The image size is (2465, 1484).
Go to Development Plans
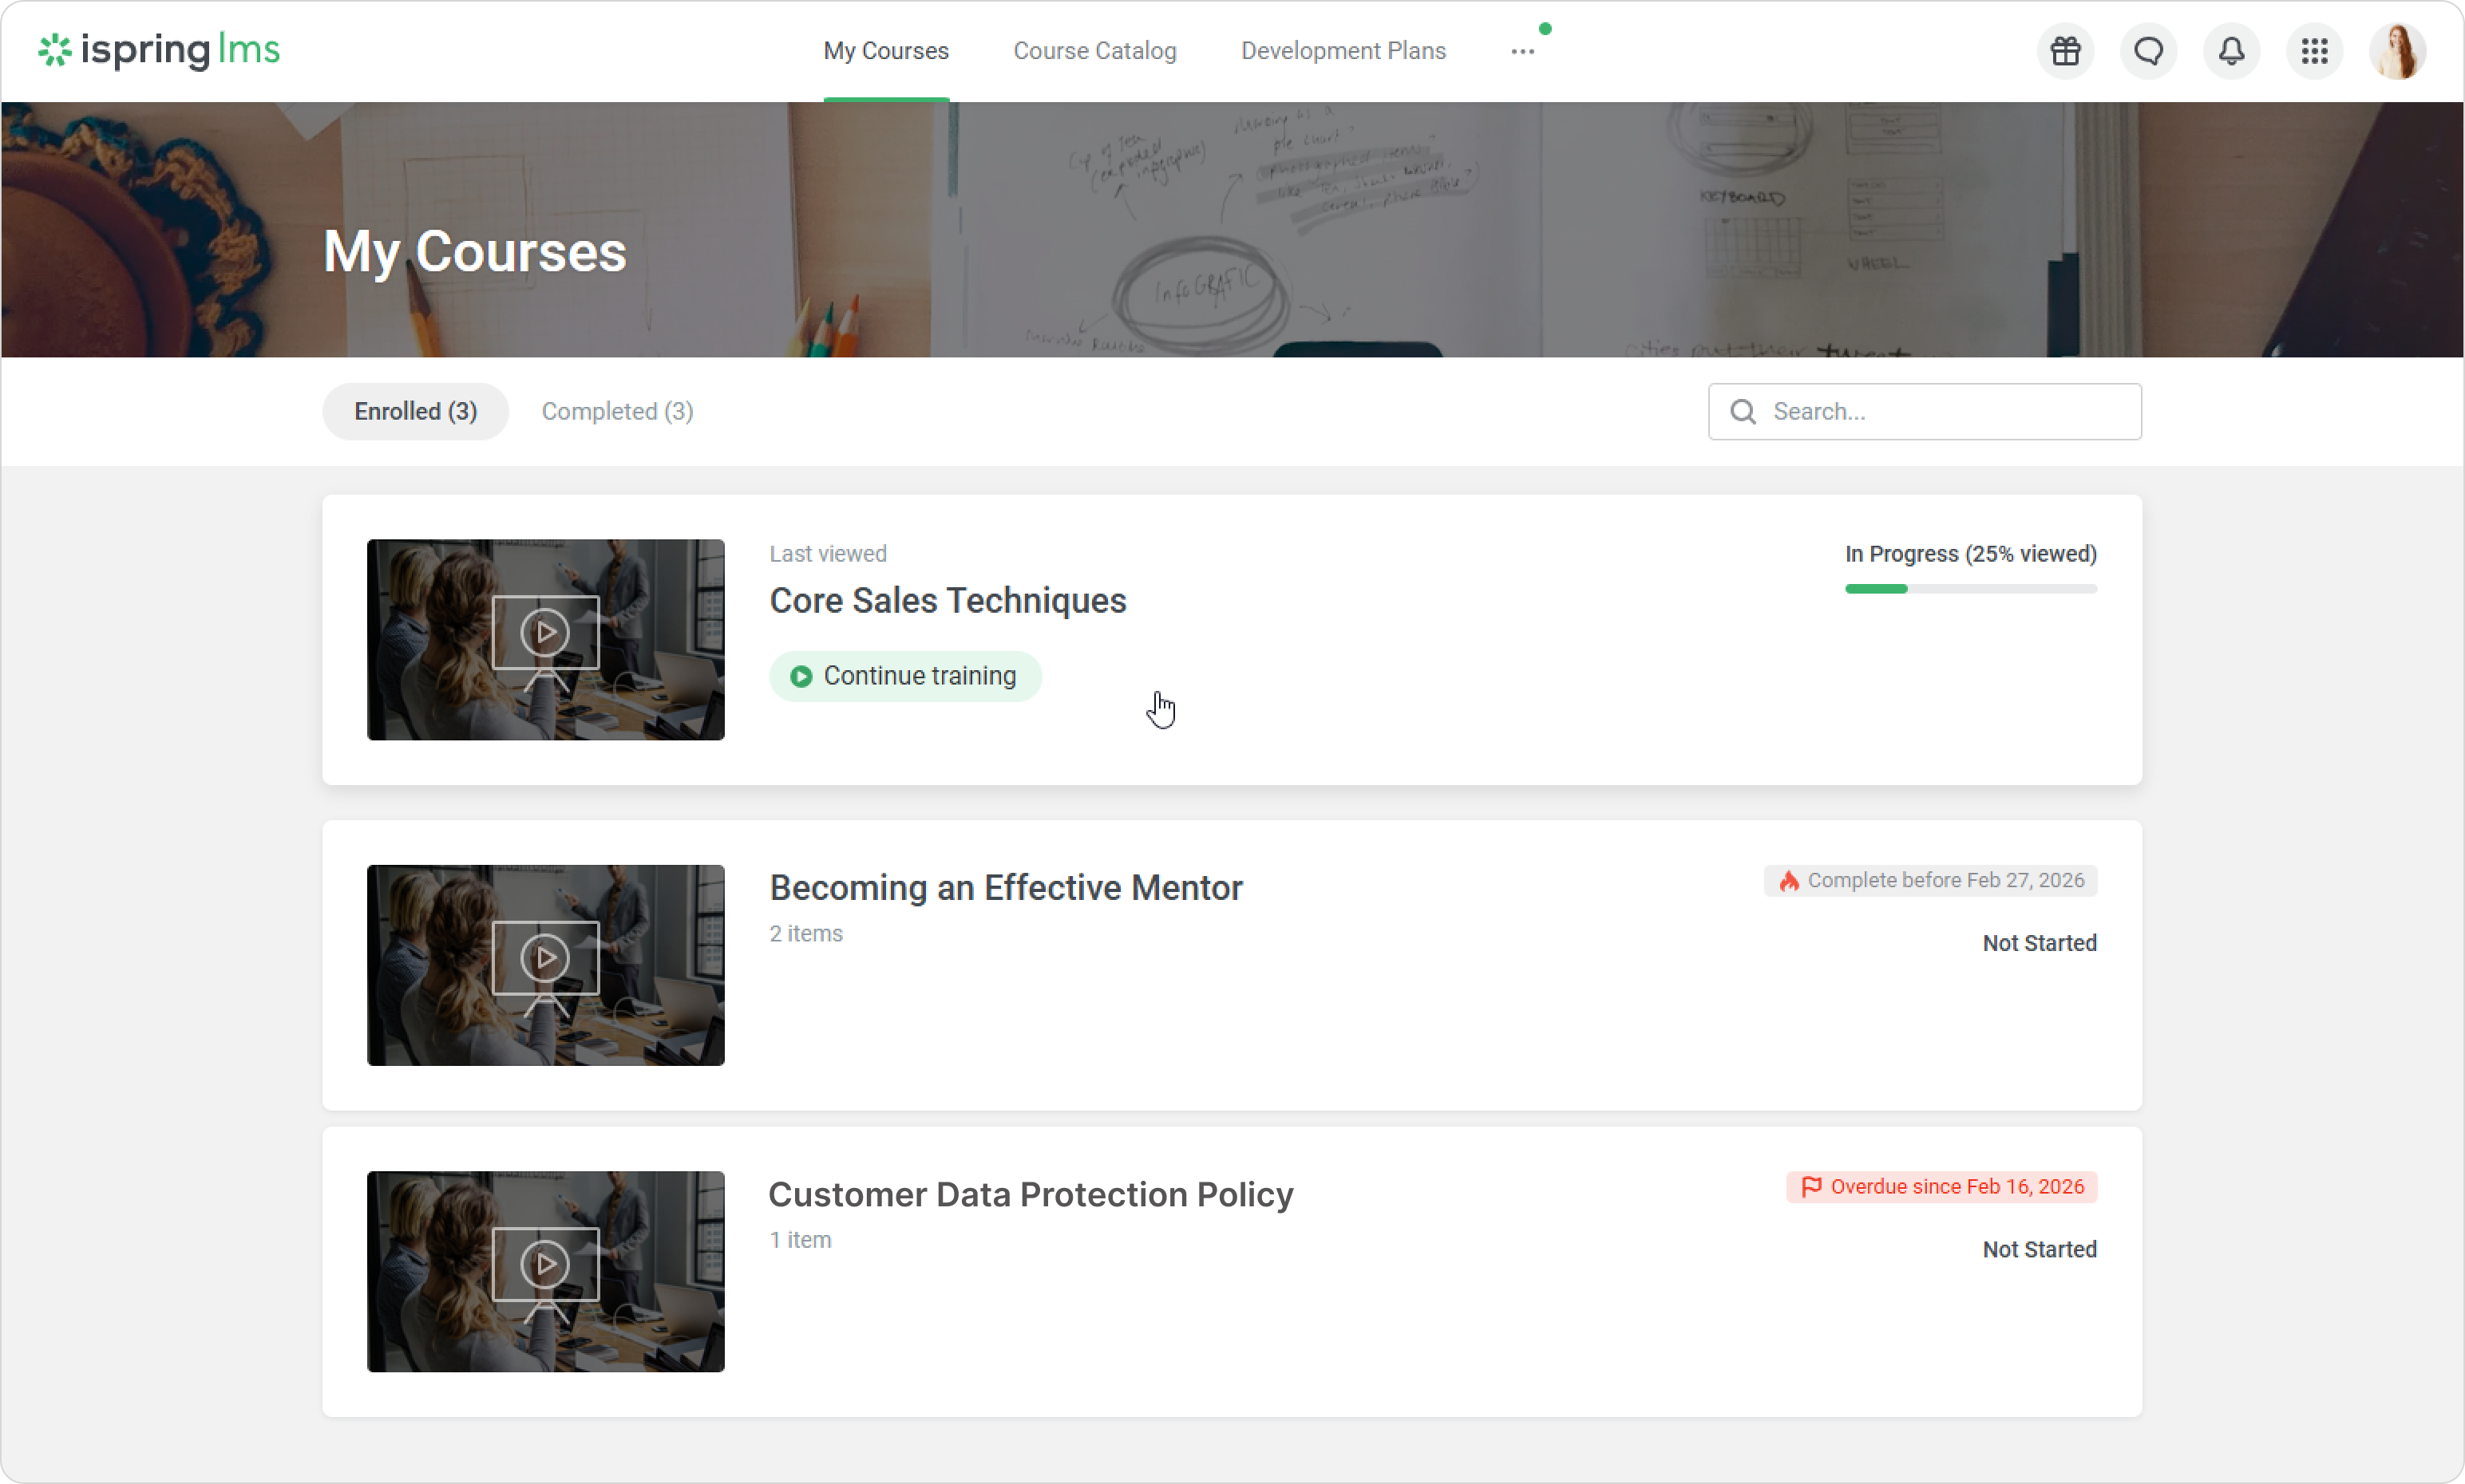pyautogui.click(x=1343, y=51)
